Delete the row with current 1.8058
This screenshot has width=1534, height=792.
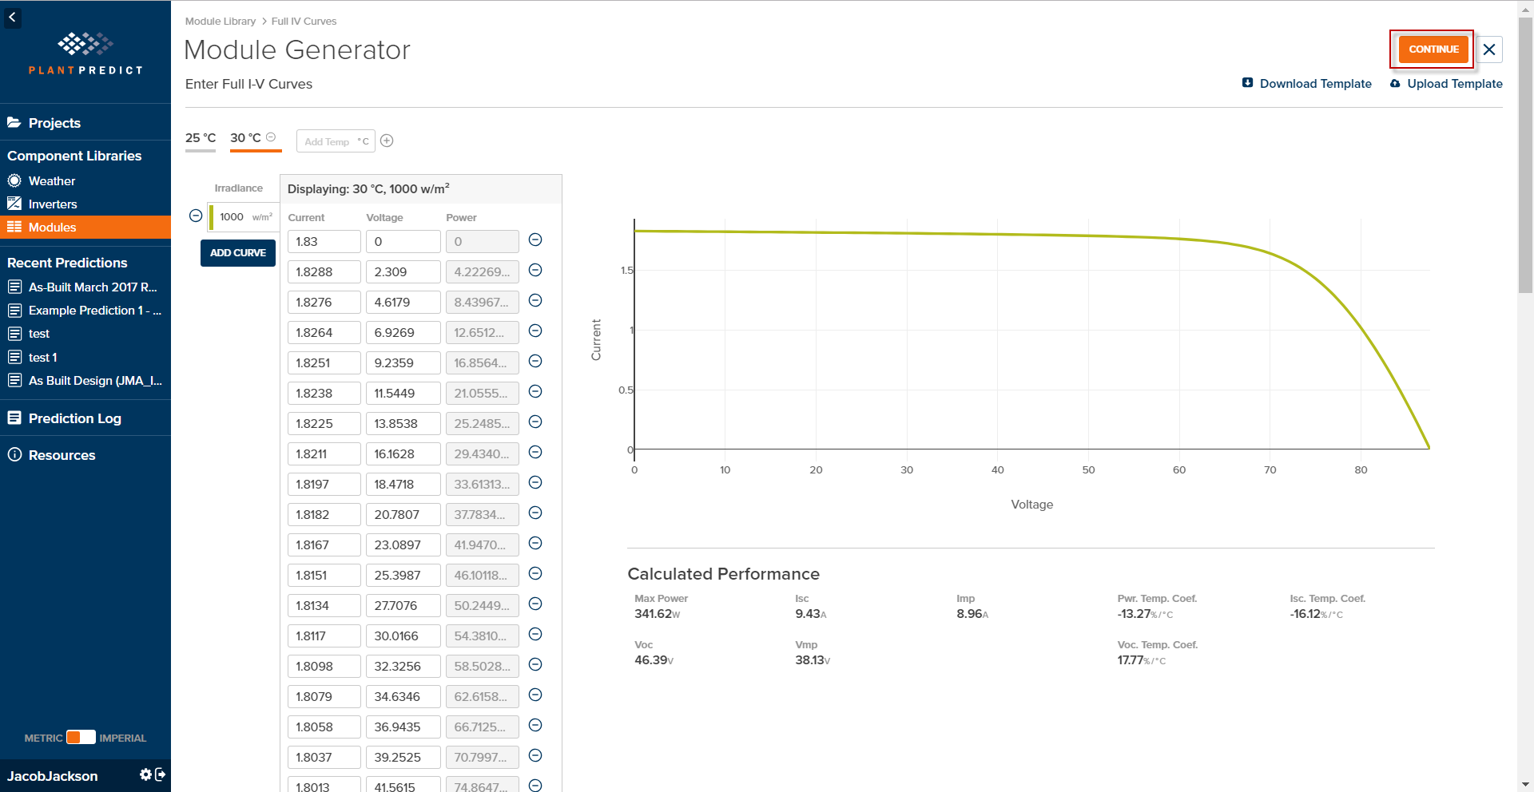[536, 726]
